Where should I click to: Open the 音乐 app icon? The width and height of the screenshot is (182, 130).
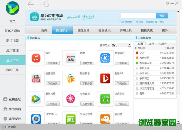[36, 58]
